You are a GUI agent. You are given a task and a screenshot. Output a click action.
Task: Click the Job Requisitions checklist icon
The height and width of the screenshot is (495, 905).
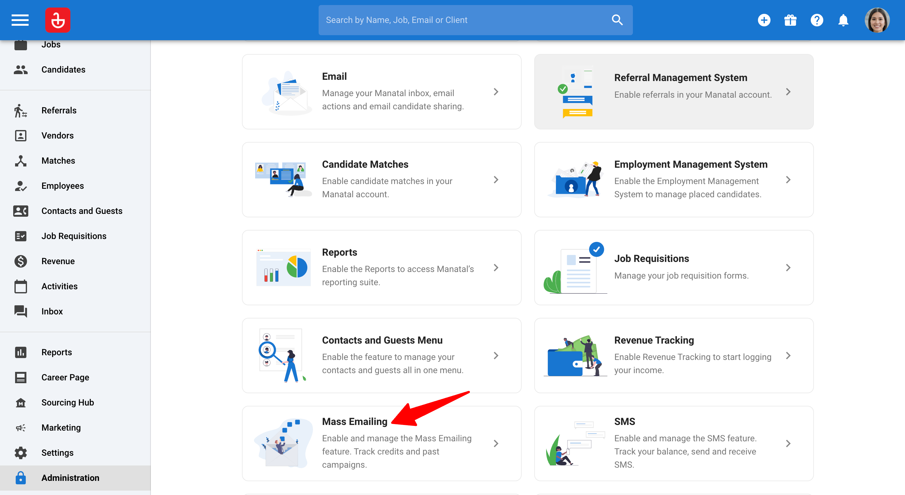click(21, 236)
